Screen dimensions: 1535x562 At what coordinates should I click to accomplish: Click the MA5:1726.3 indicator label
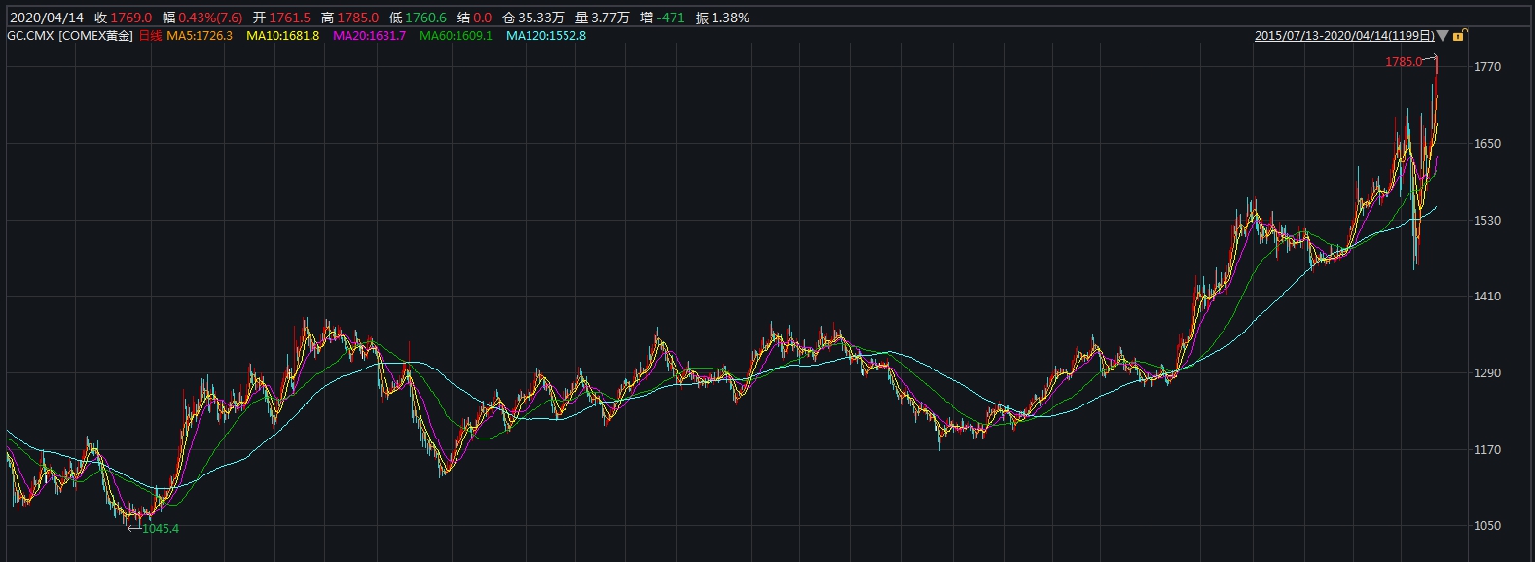coord(200,36)
